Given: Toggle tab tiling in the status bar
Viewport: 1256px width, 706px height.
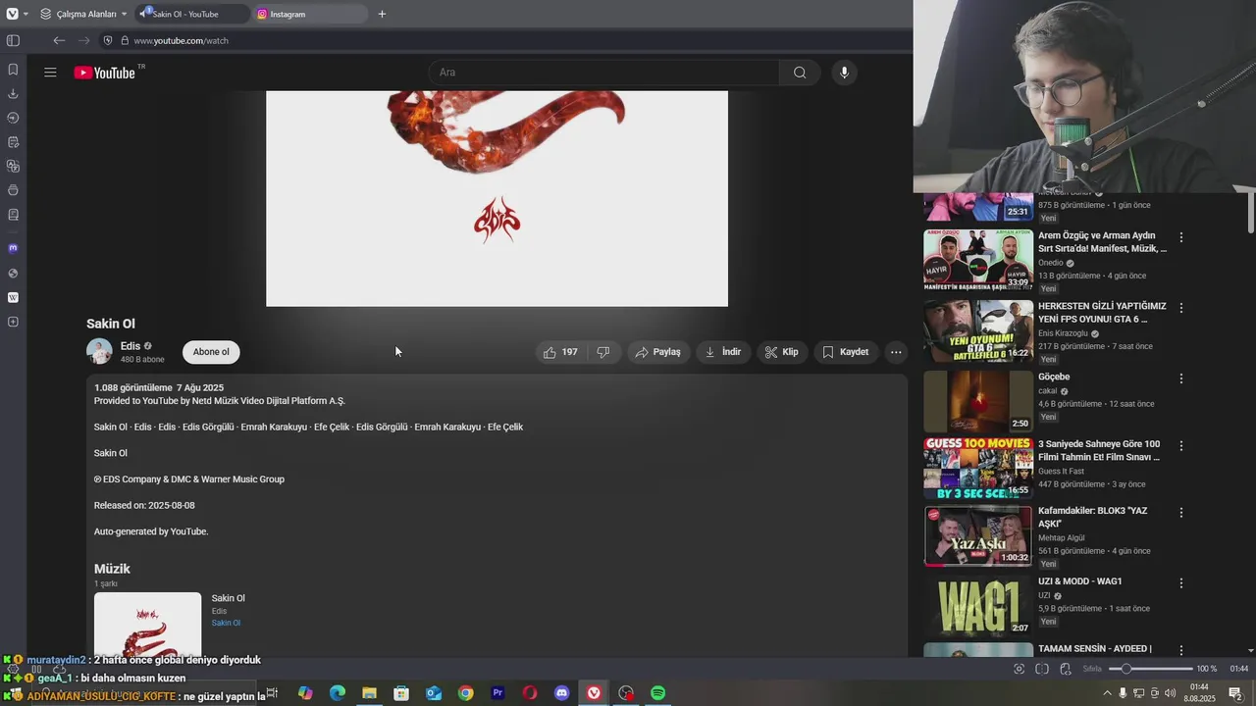Looking at the screenshot, I should [1042, 669].
